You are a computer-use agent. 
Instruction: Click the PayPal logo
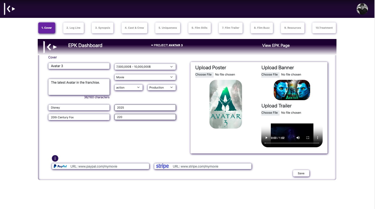tap(60, 166)
